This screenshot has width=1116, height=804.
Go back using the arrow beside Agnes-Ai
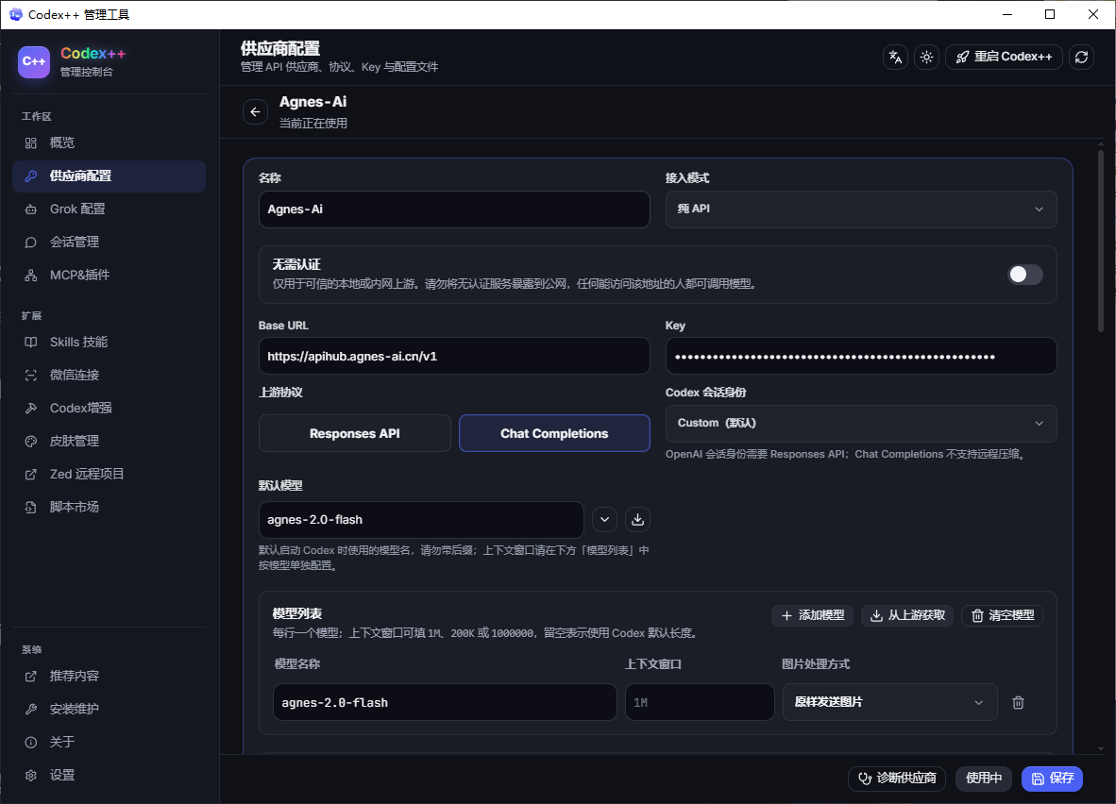256,111
